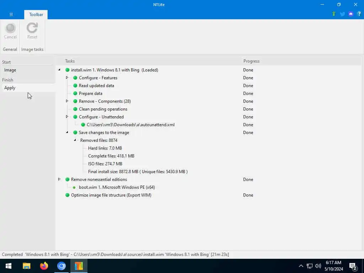Select the Read updated data row
Screen dimensions: 364x273
96,86
